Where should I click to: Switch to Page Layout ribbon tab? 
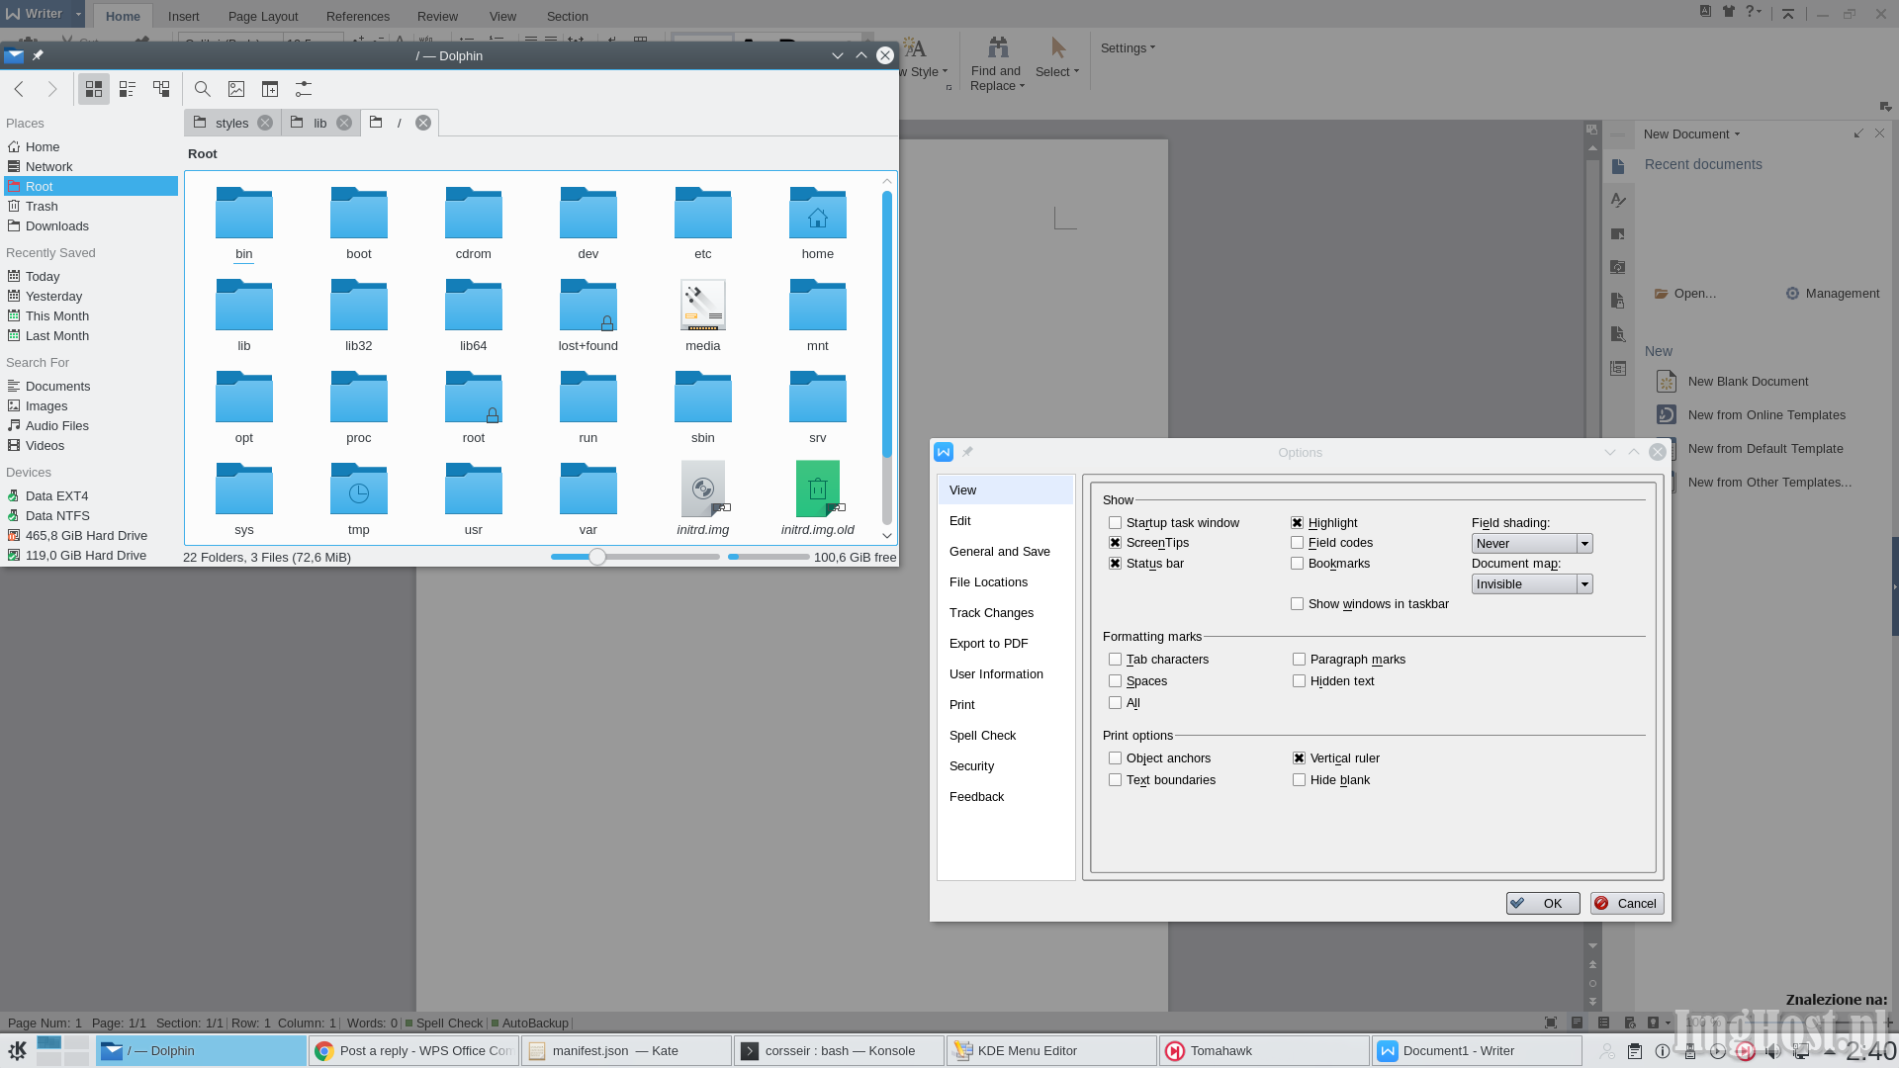tap(263, 17)
